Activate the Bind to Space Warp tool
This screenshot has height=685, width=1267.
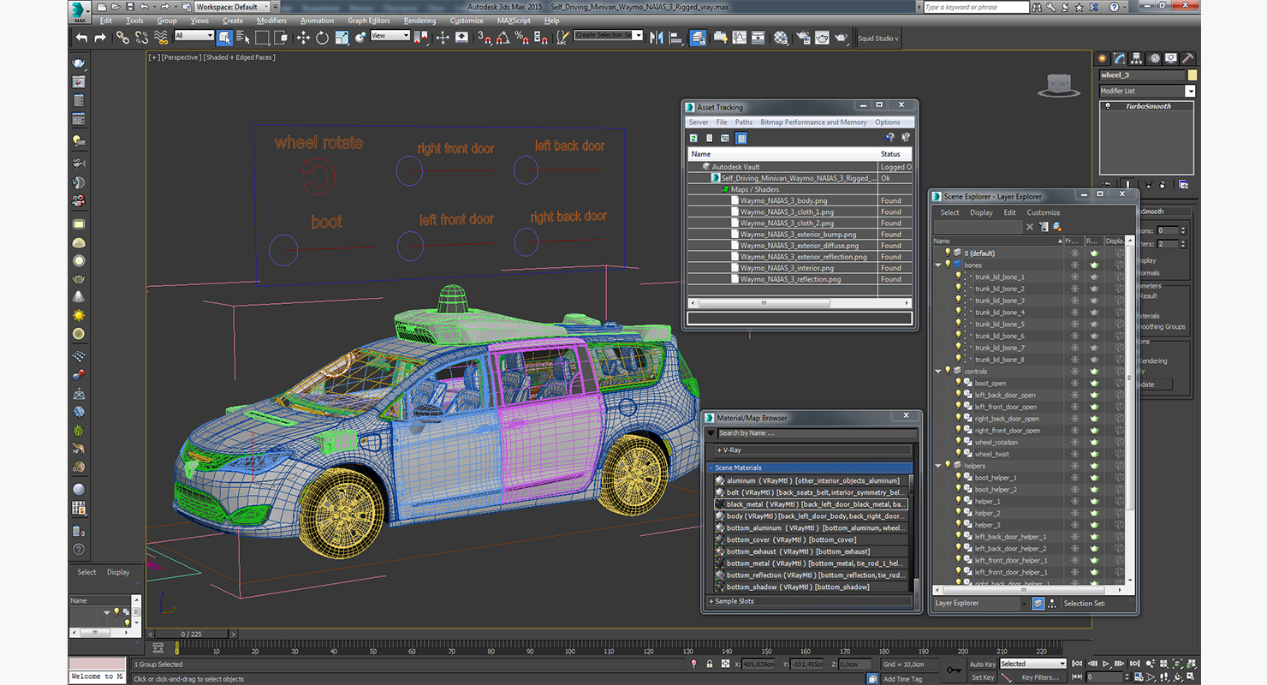click(161, 38)
